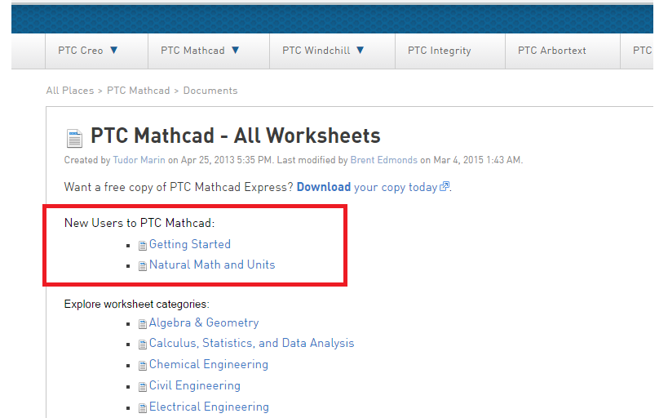The image size is (668, 418).
Task: Click the document icon before Getting Started
Action: pos(143,246)
